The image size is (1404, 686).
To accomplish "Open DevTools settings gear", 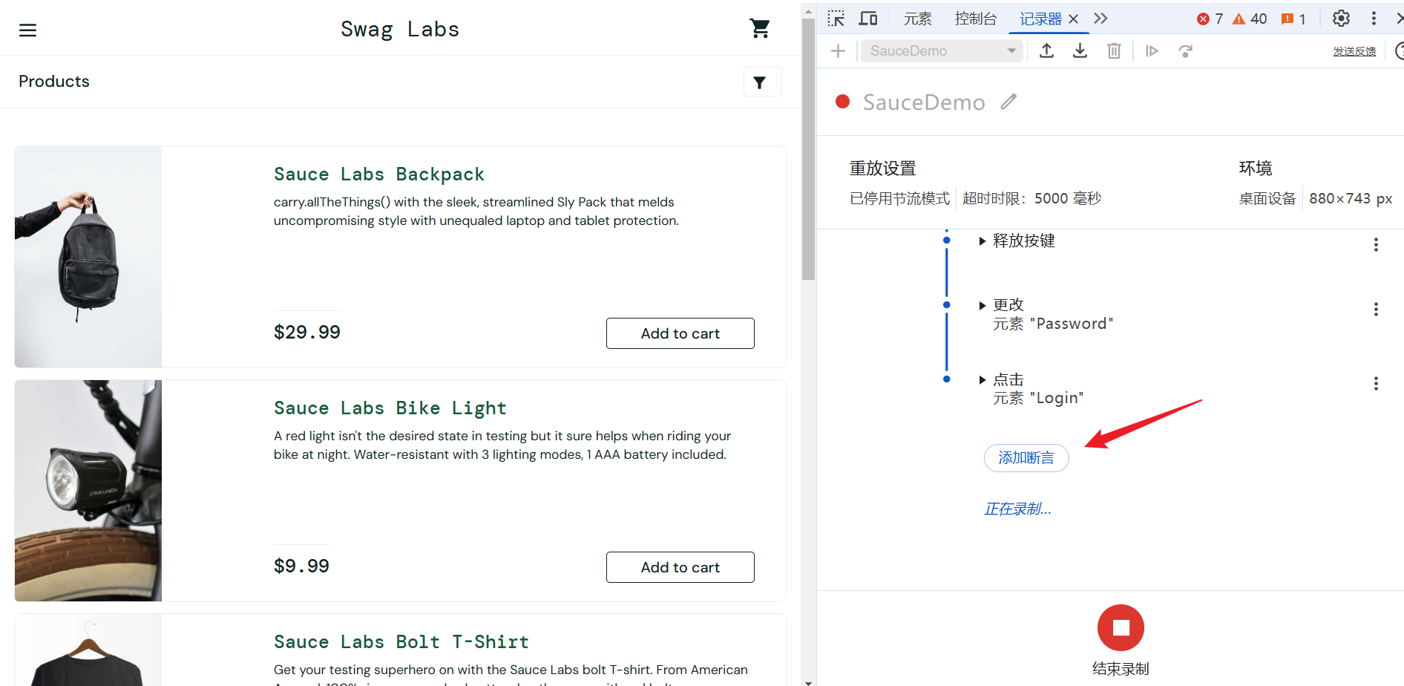I will (x=1341, y=19).
